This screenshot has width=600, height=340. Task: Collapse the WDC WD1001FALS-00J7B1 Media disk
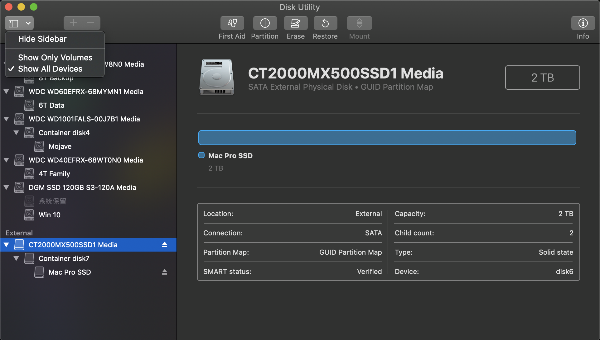point(6,119)
